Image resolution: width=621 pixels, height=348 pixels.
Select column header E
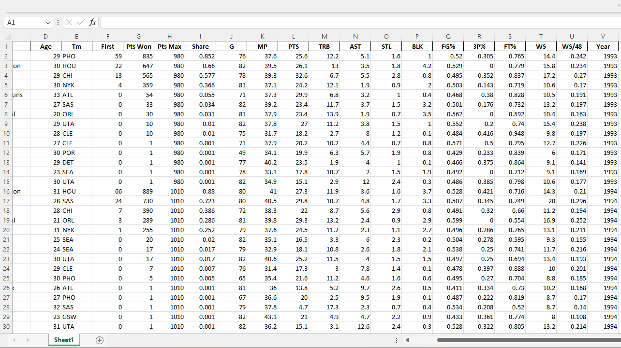coord(76,37)
